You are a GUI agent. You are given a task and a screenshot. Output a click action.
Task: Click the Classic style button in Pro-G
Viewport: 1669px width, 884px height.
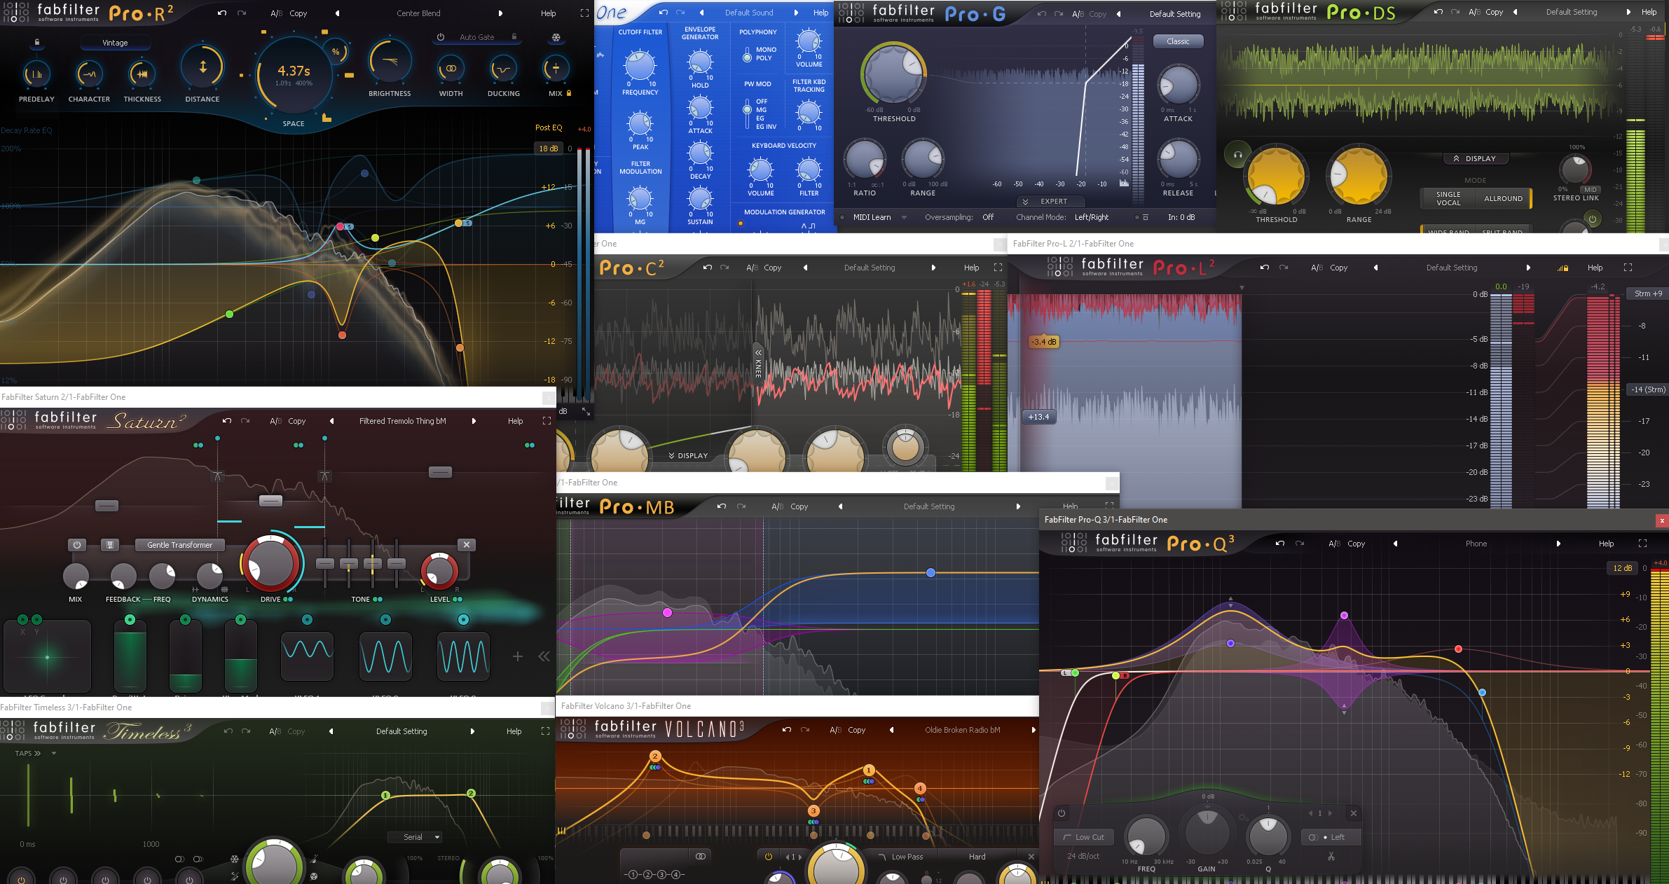[1178, 41]
